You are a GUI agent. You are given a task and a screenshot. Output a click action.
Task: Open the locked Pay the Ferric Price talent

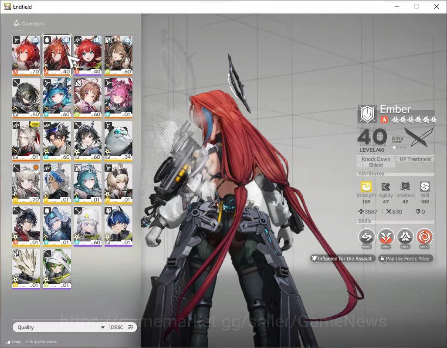pyautogui.click(x=405, y=258)
